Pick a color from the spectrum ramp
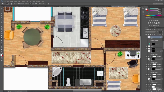Image resolution: width=164 pixels, height=92 pixels. coord(154,15)
